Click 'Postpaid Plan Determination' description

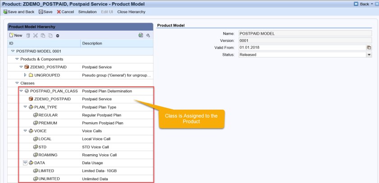107,91
